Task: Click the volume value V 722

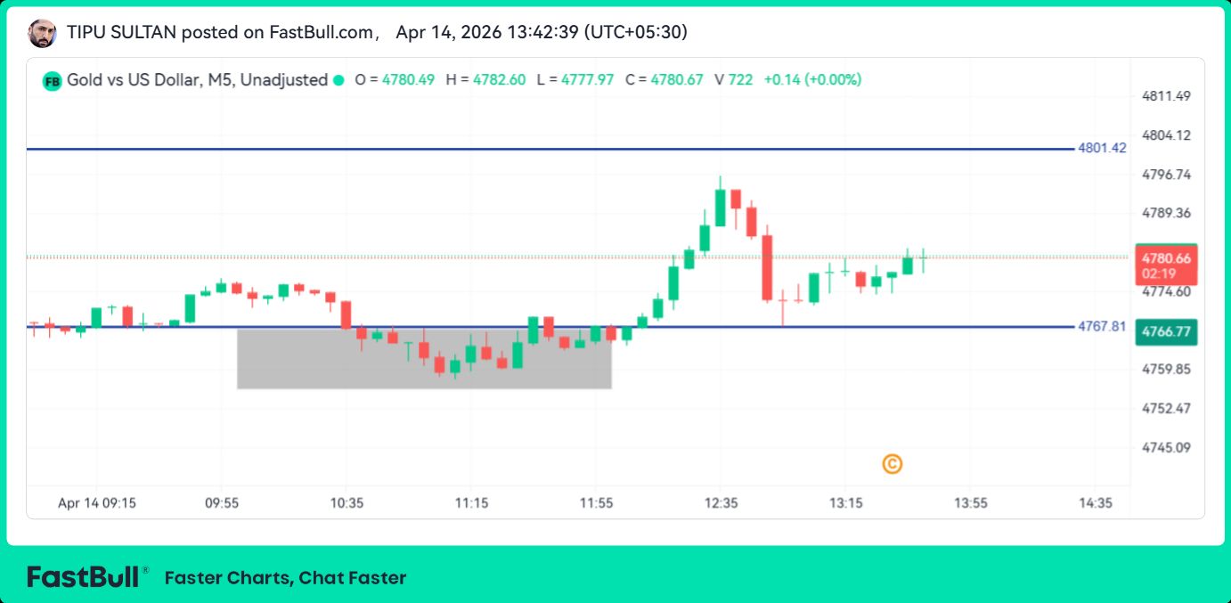Action: click(733, 80)
